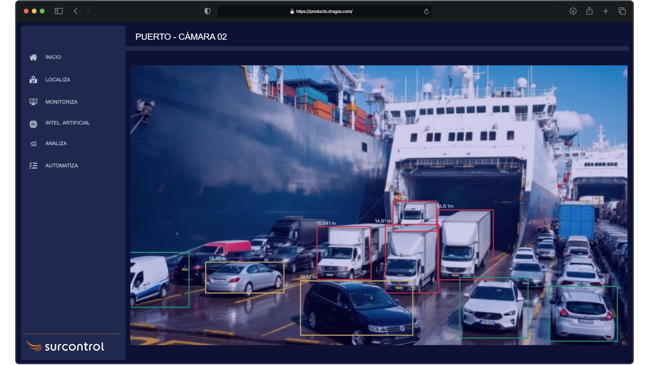Click the AI chip icon in sidebar
649x365 pixels.
coord(33,124)
